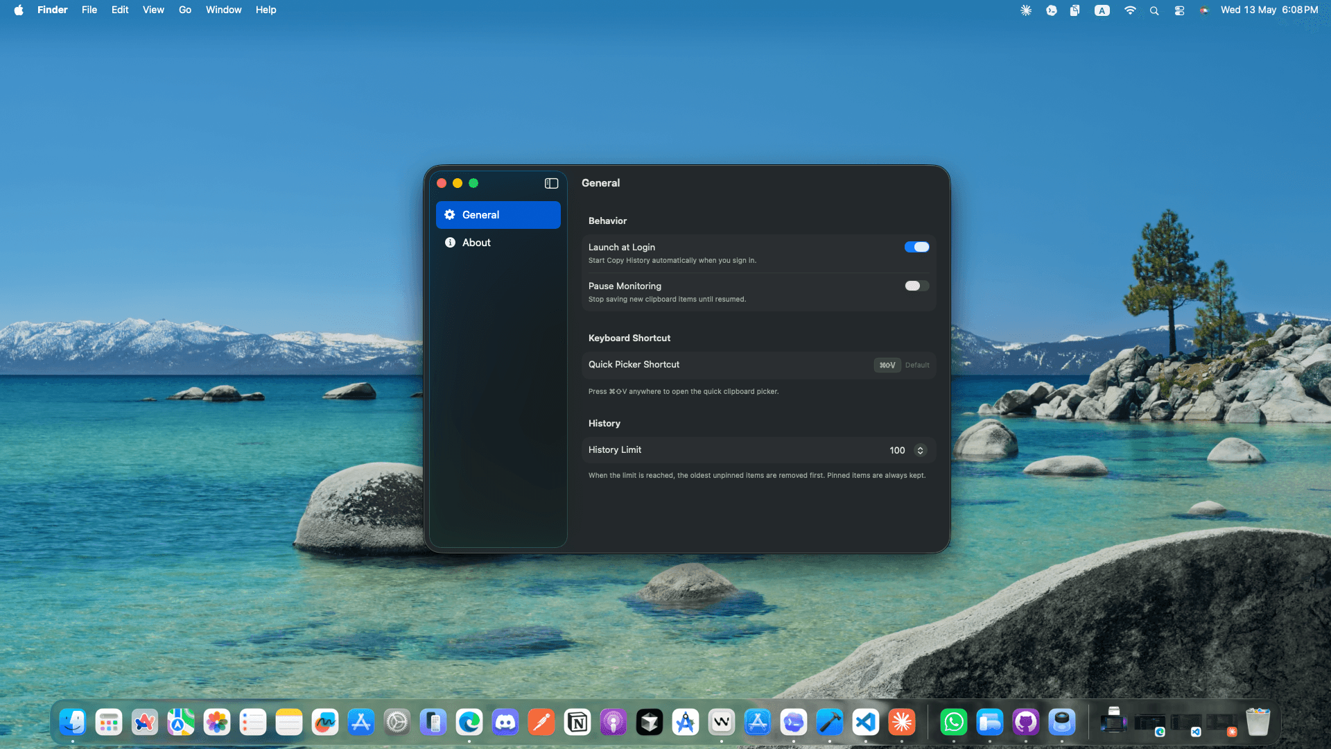Open Spotlight search from the menu bar
1331x749 pixels.
(1154, 10)
